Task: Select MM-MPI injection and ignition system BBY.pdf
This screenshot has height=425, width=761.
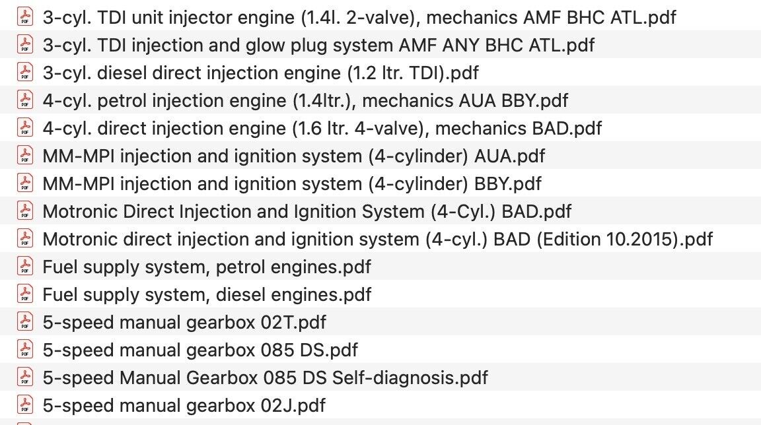Action: pyautogui.click(x=291, y=183)
